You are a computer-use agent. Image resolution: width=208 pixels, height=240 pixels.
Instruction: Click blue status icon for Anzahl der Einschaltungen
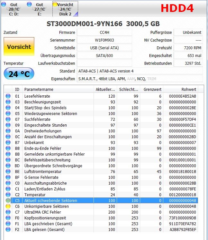tap(8, 137)
